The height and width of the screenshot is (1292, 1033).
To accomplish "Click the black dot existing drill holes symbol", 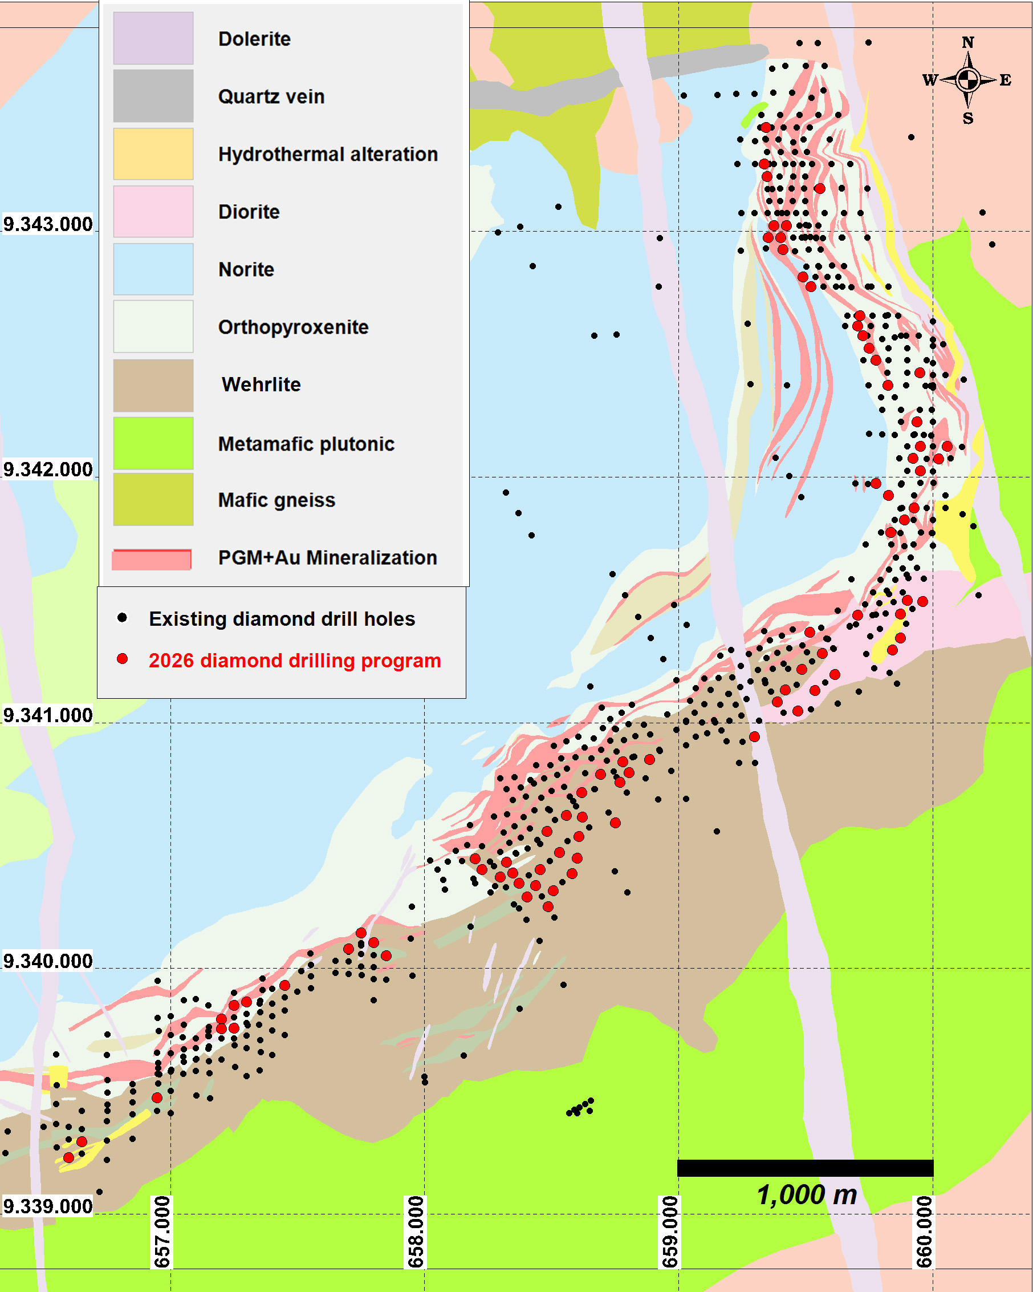I will [x=122, y=617].
